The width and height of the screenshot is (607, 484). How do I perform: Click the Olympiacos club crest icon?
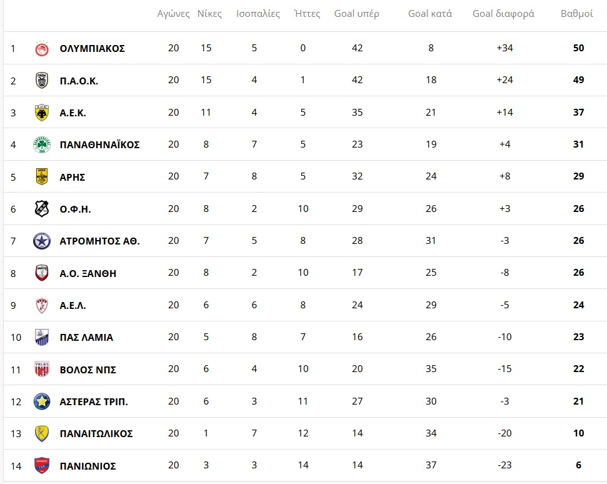(42, 48)
